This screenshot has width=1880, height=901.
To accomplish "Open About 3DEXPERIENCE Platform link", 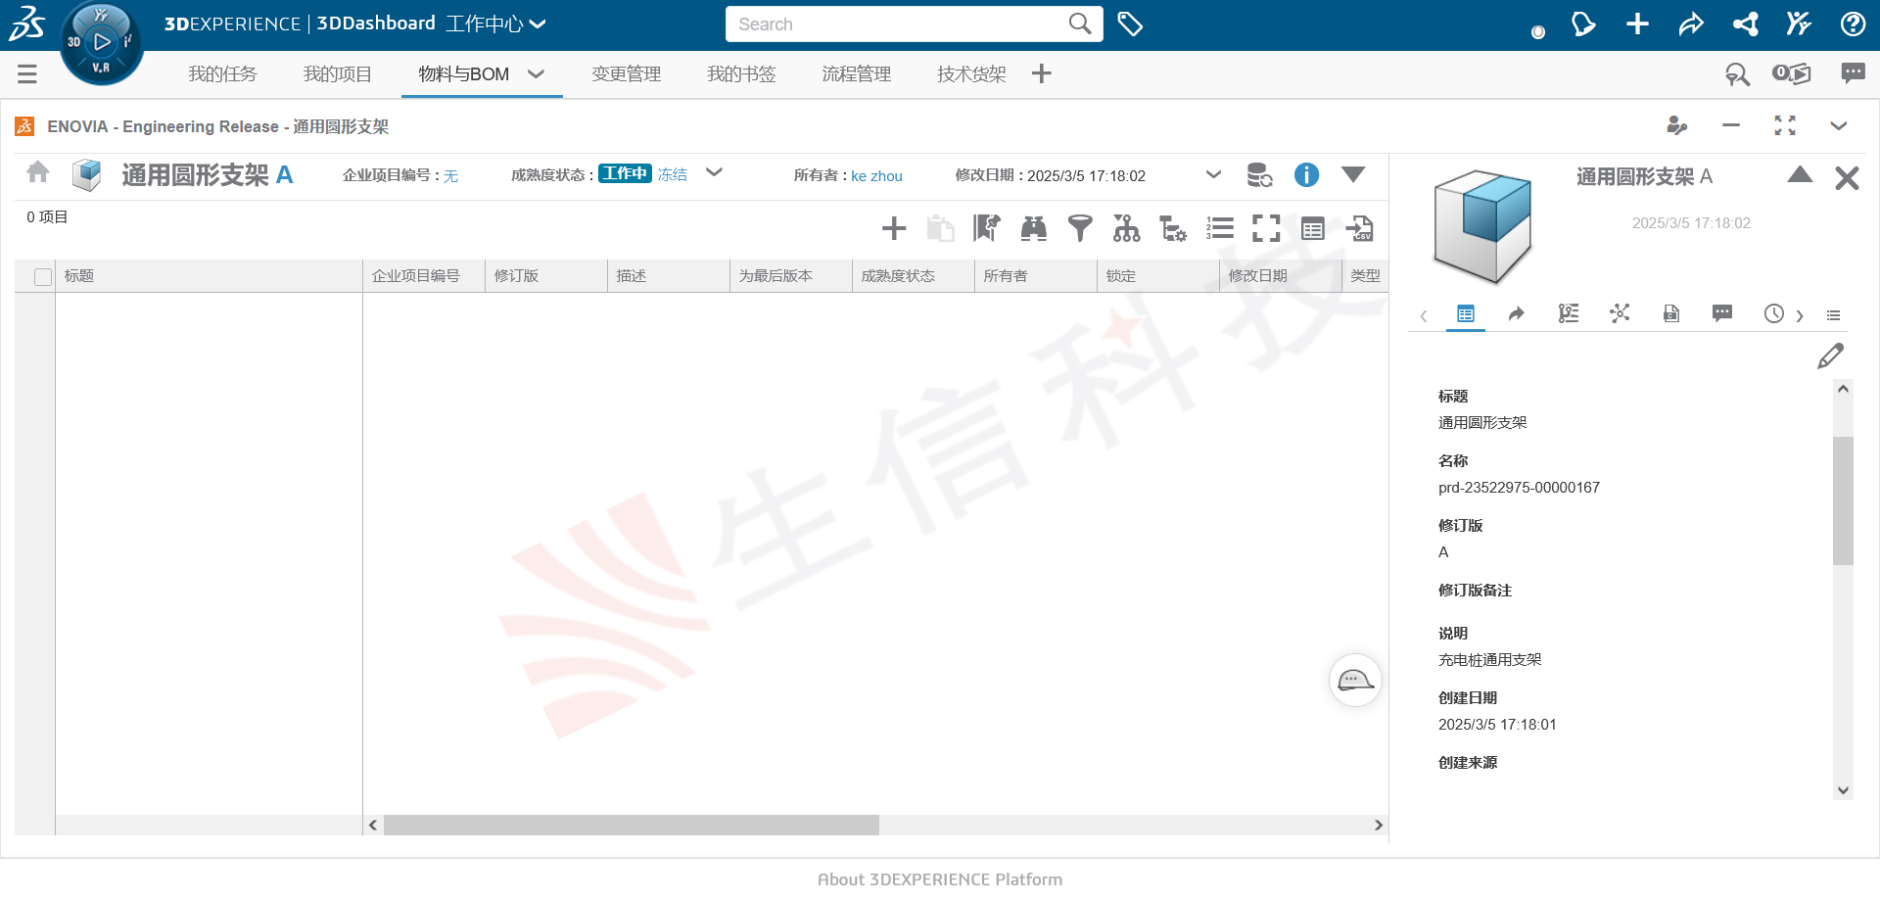I will click(940, 879).
